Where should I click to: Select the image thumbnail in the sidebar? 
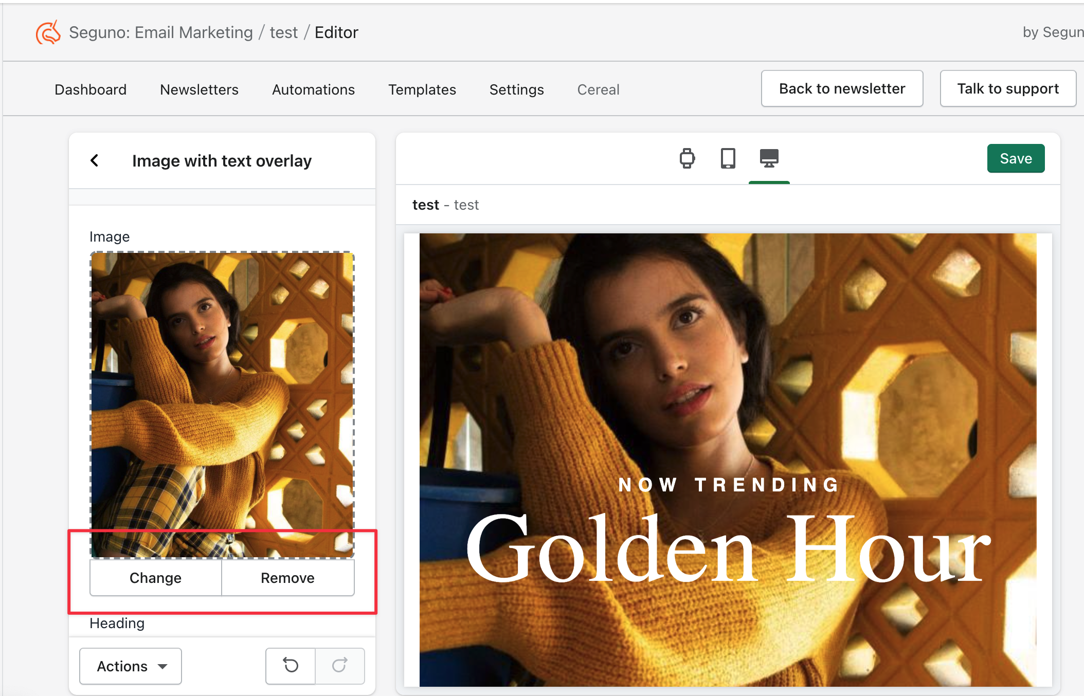point(222,405)
